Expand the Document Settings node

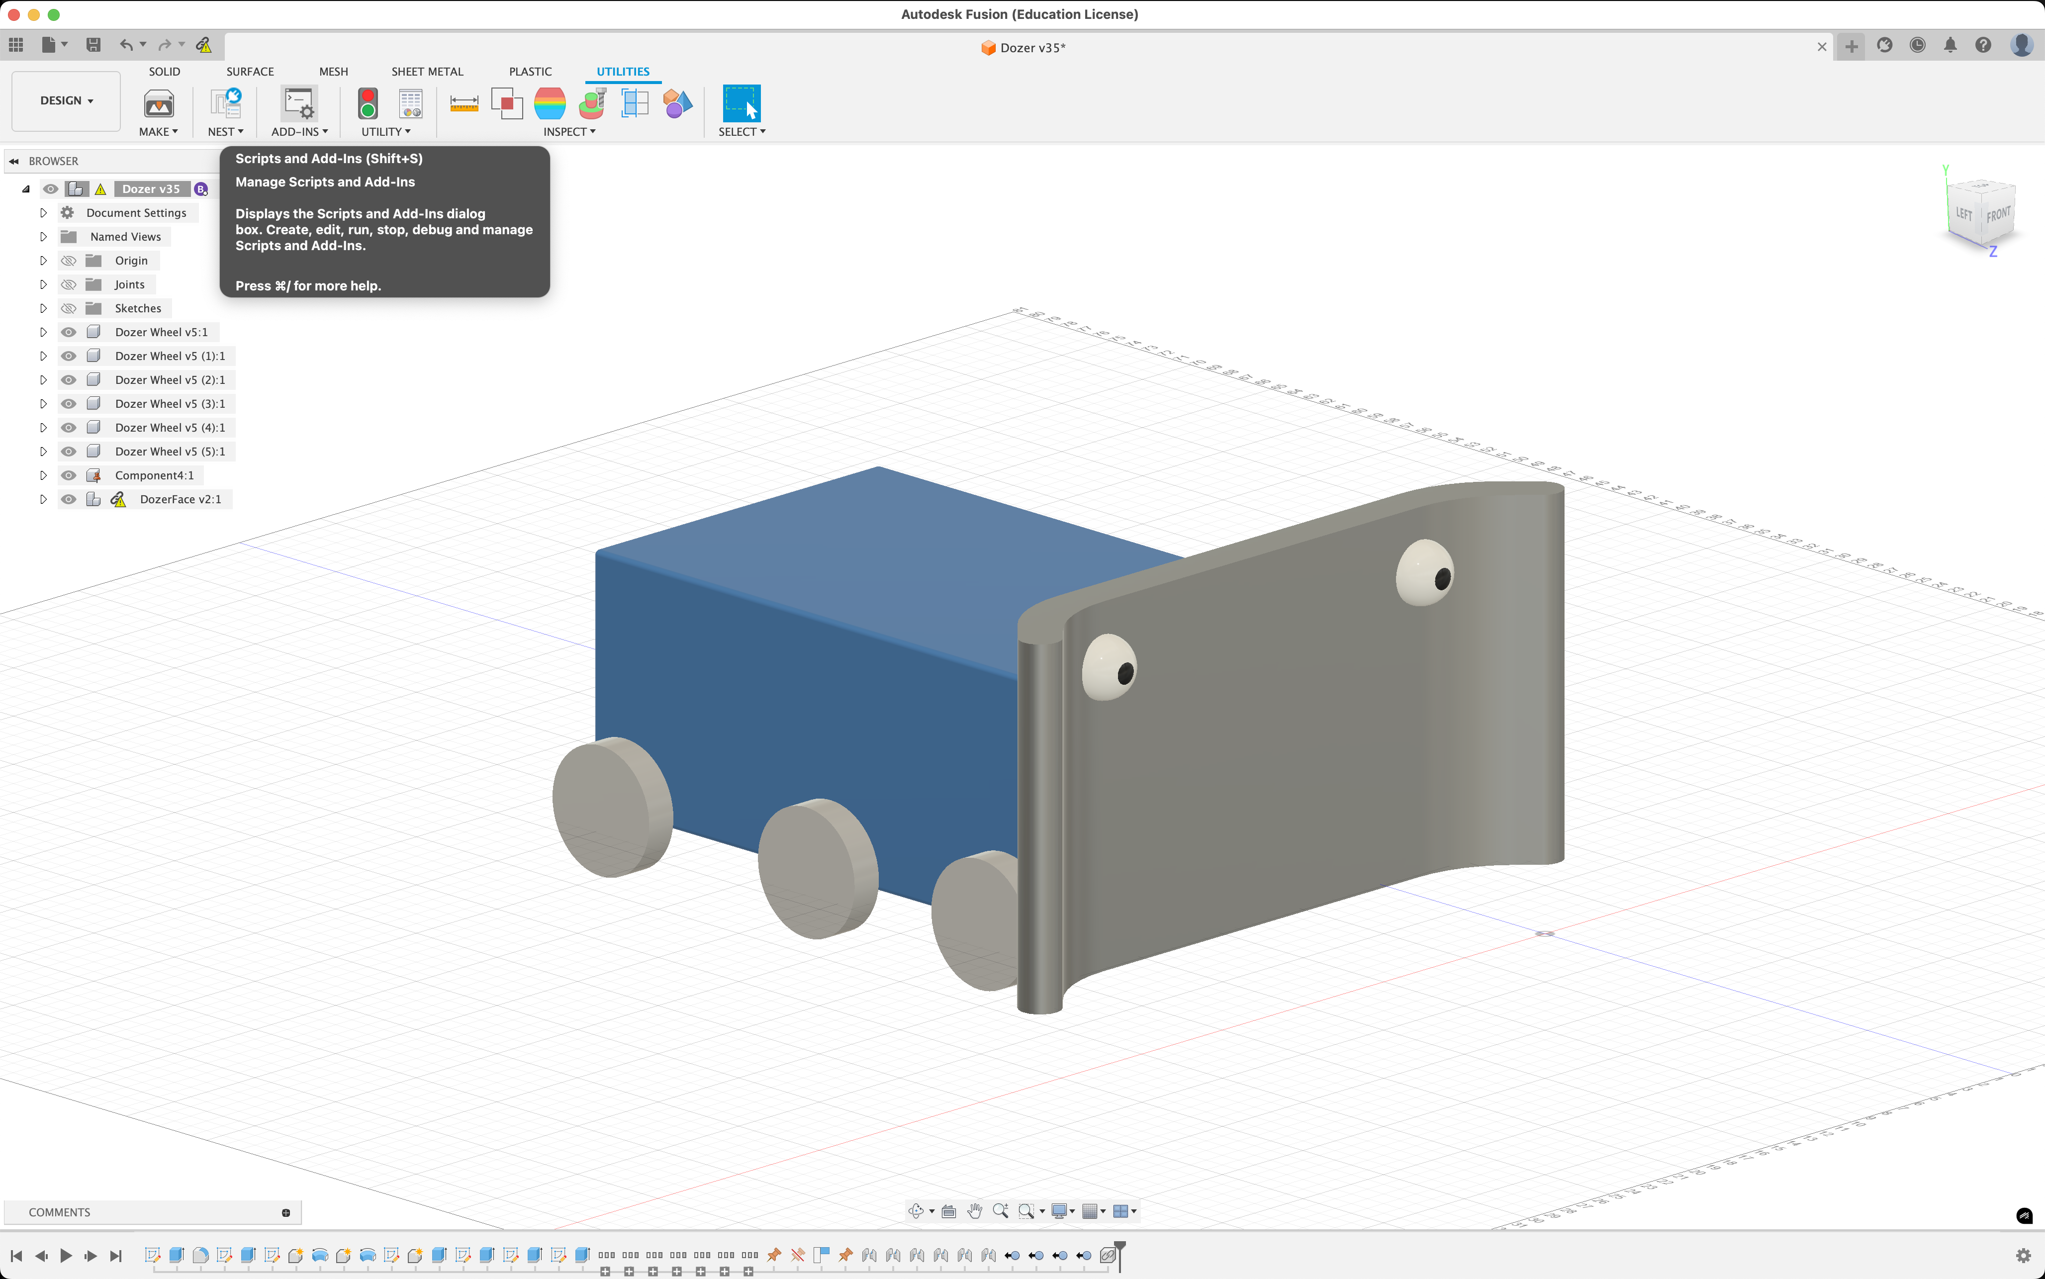pyautogui.click(x=43, y=213)
